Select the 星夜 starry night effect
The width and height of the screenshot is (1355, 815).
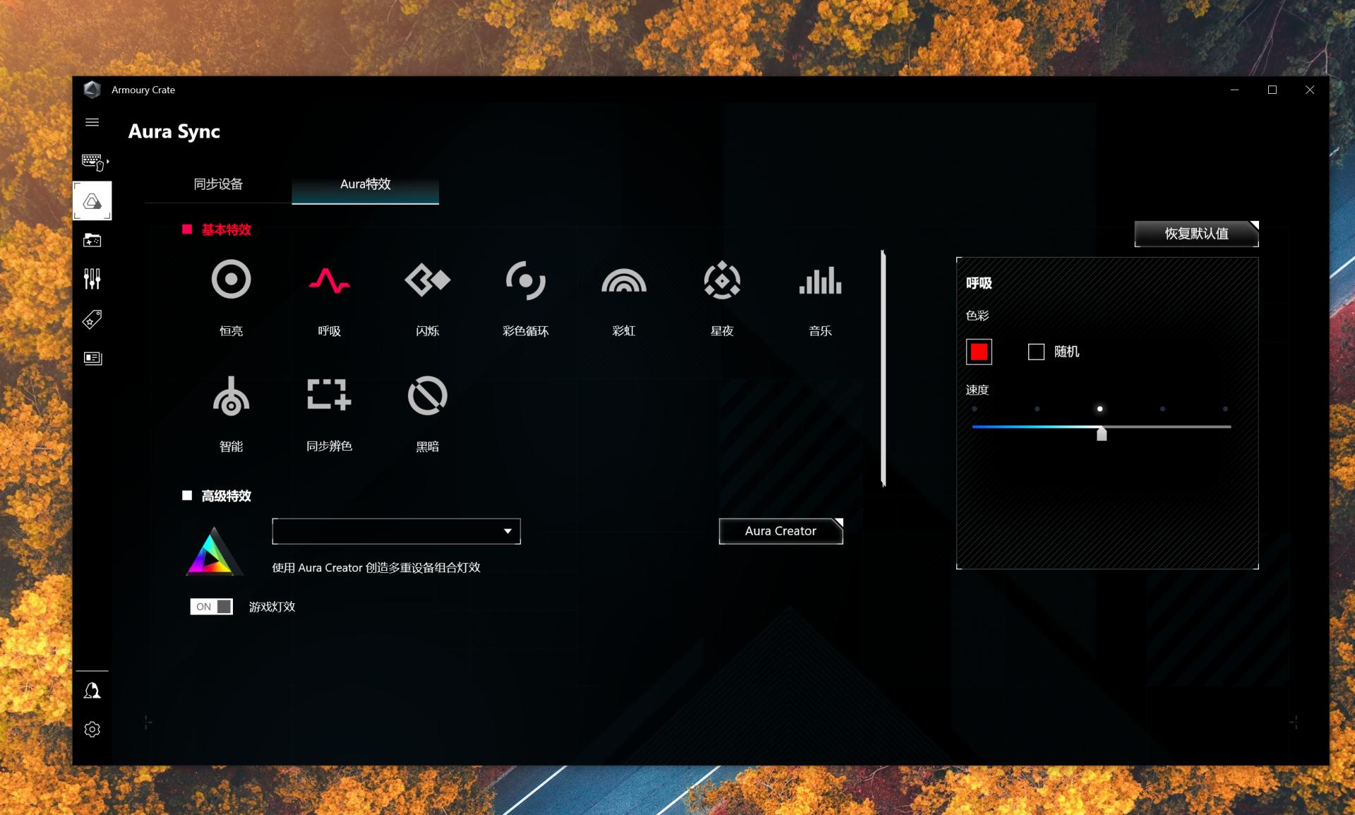coord(721,280)
